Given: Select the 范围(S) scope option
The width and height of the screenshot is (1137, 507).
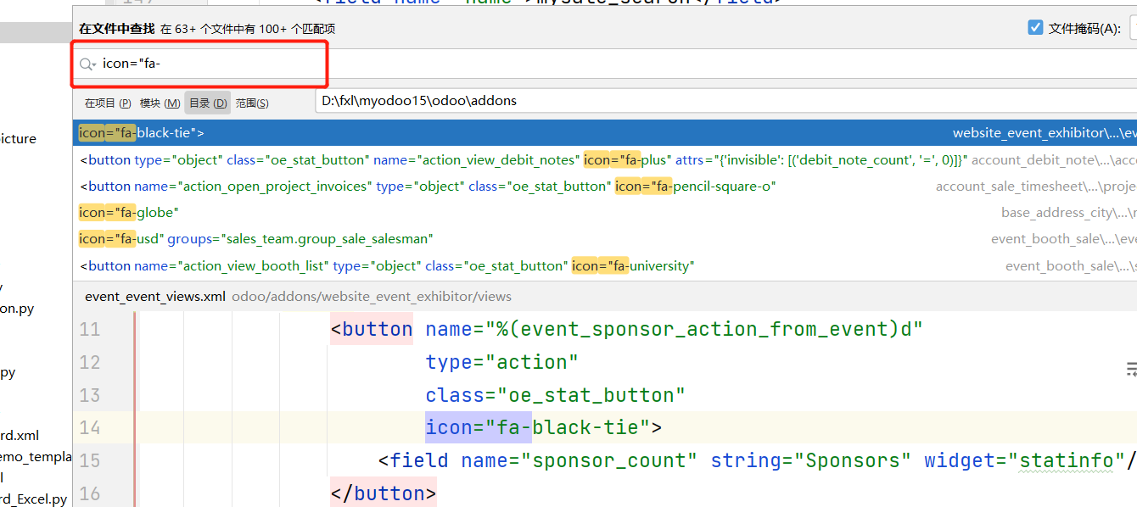Looking at the screenshot, I should point(252,102).
